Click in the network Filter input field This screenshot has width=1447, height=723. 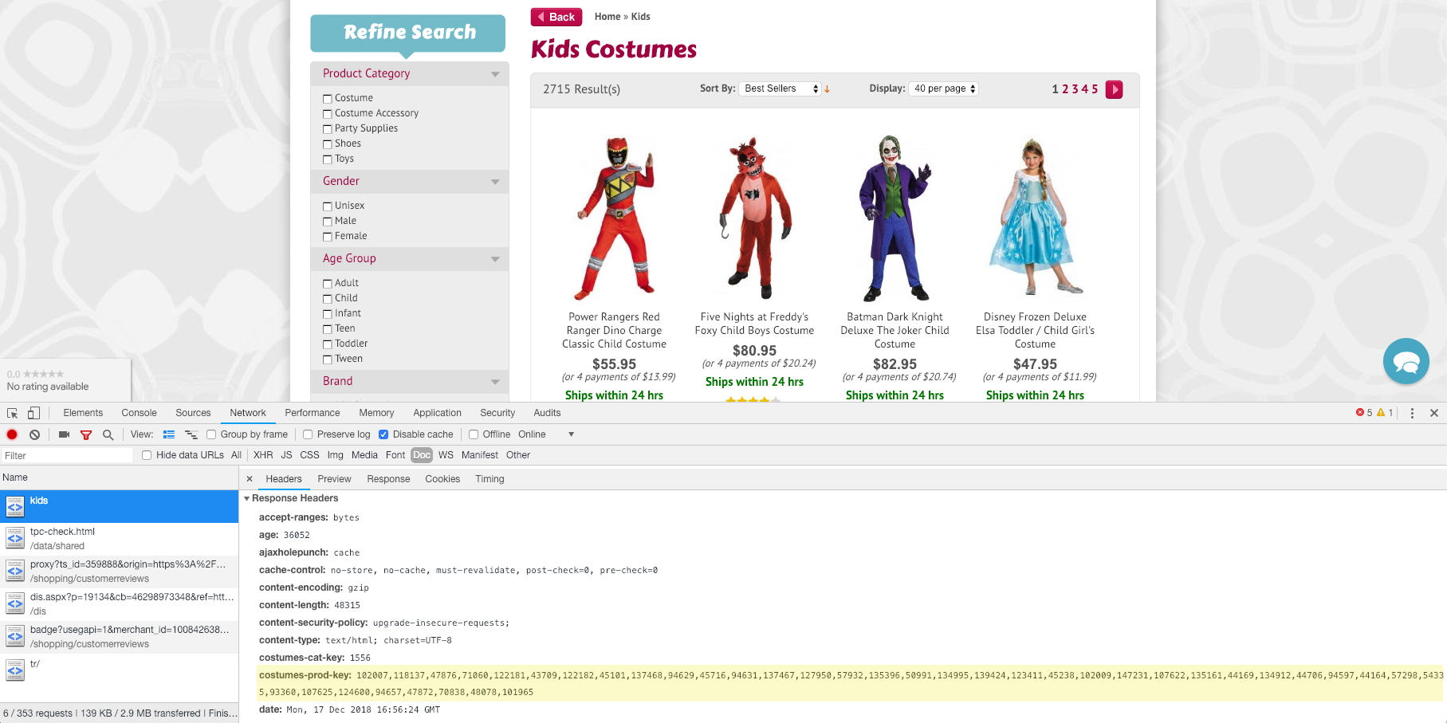(x=67, y=456)
